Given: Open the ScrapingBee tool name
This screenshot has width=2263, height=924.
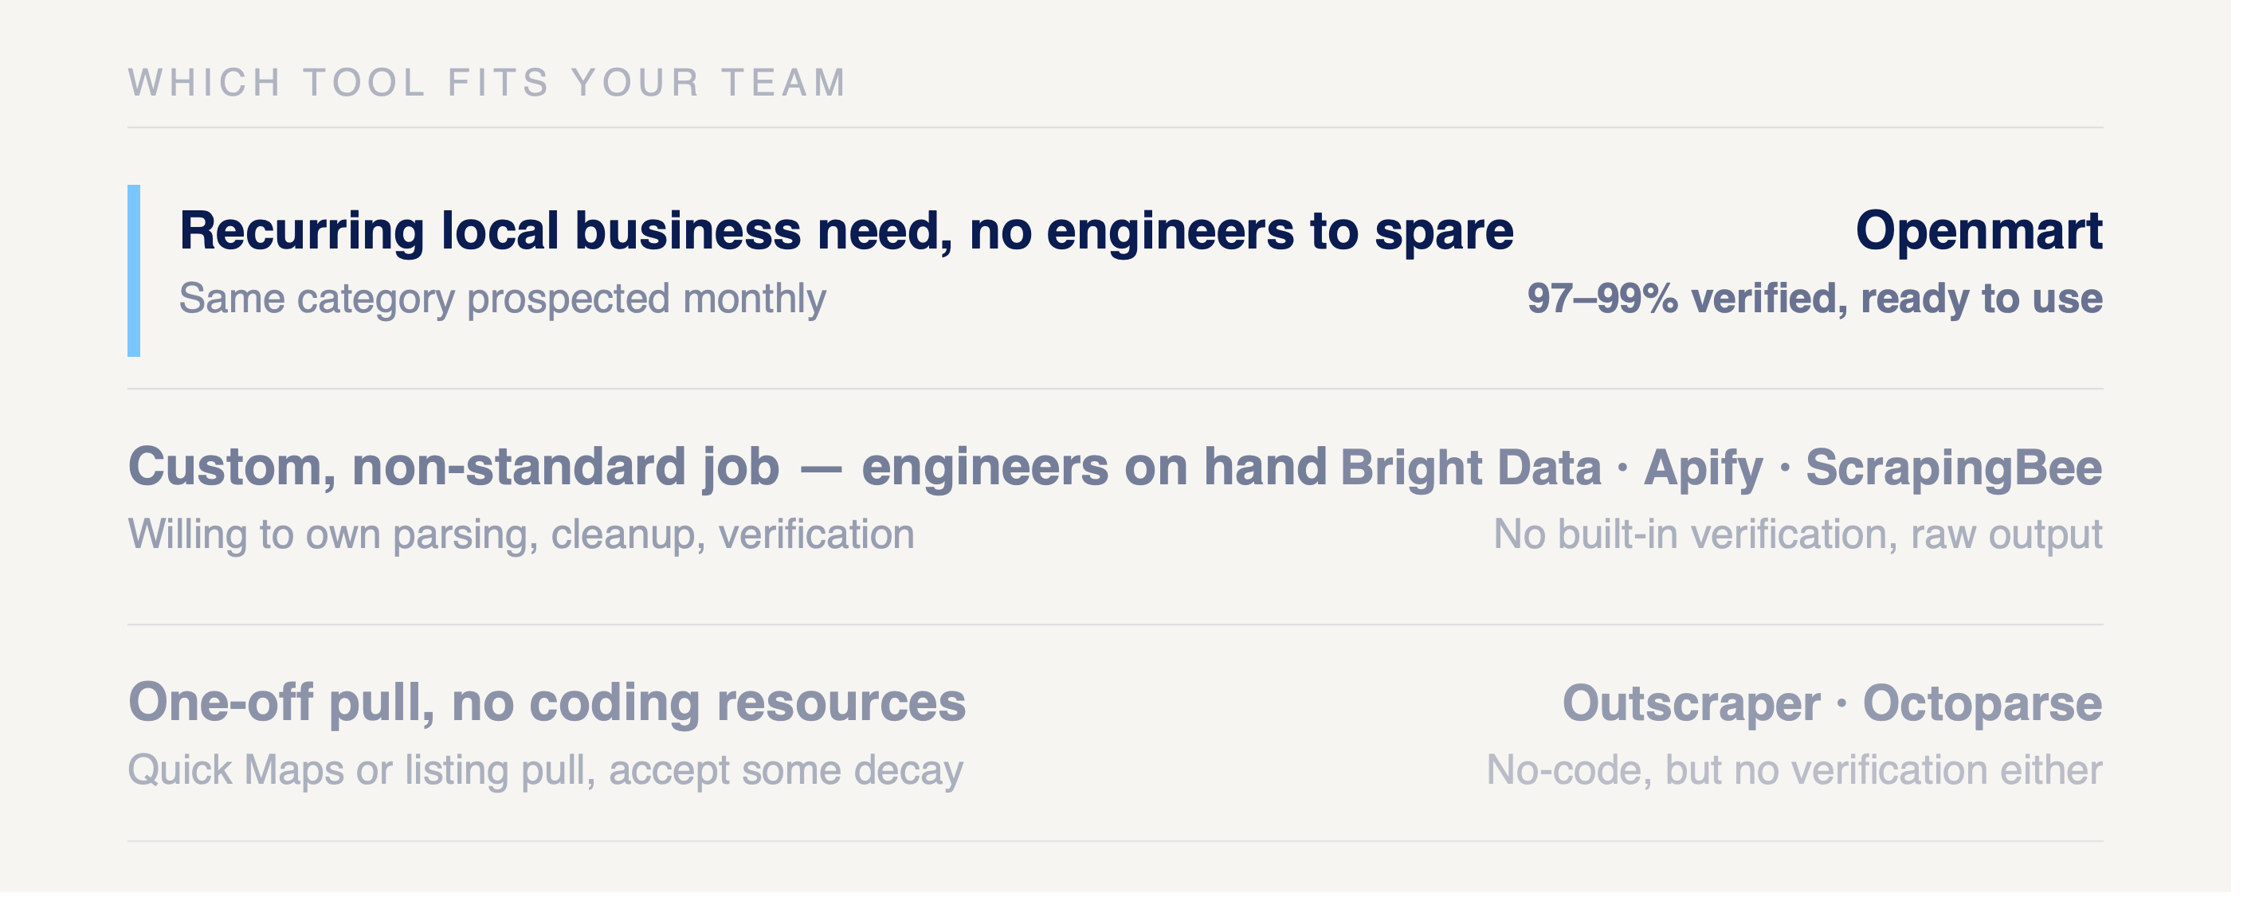Looking at the screenshot, I should point(1955,468).
